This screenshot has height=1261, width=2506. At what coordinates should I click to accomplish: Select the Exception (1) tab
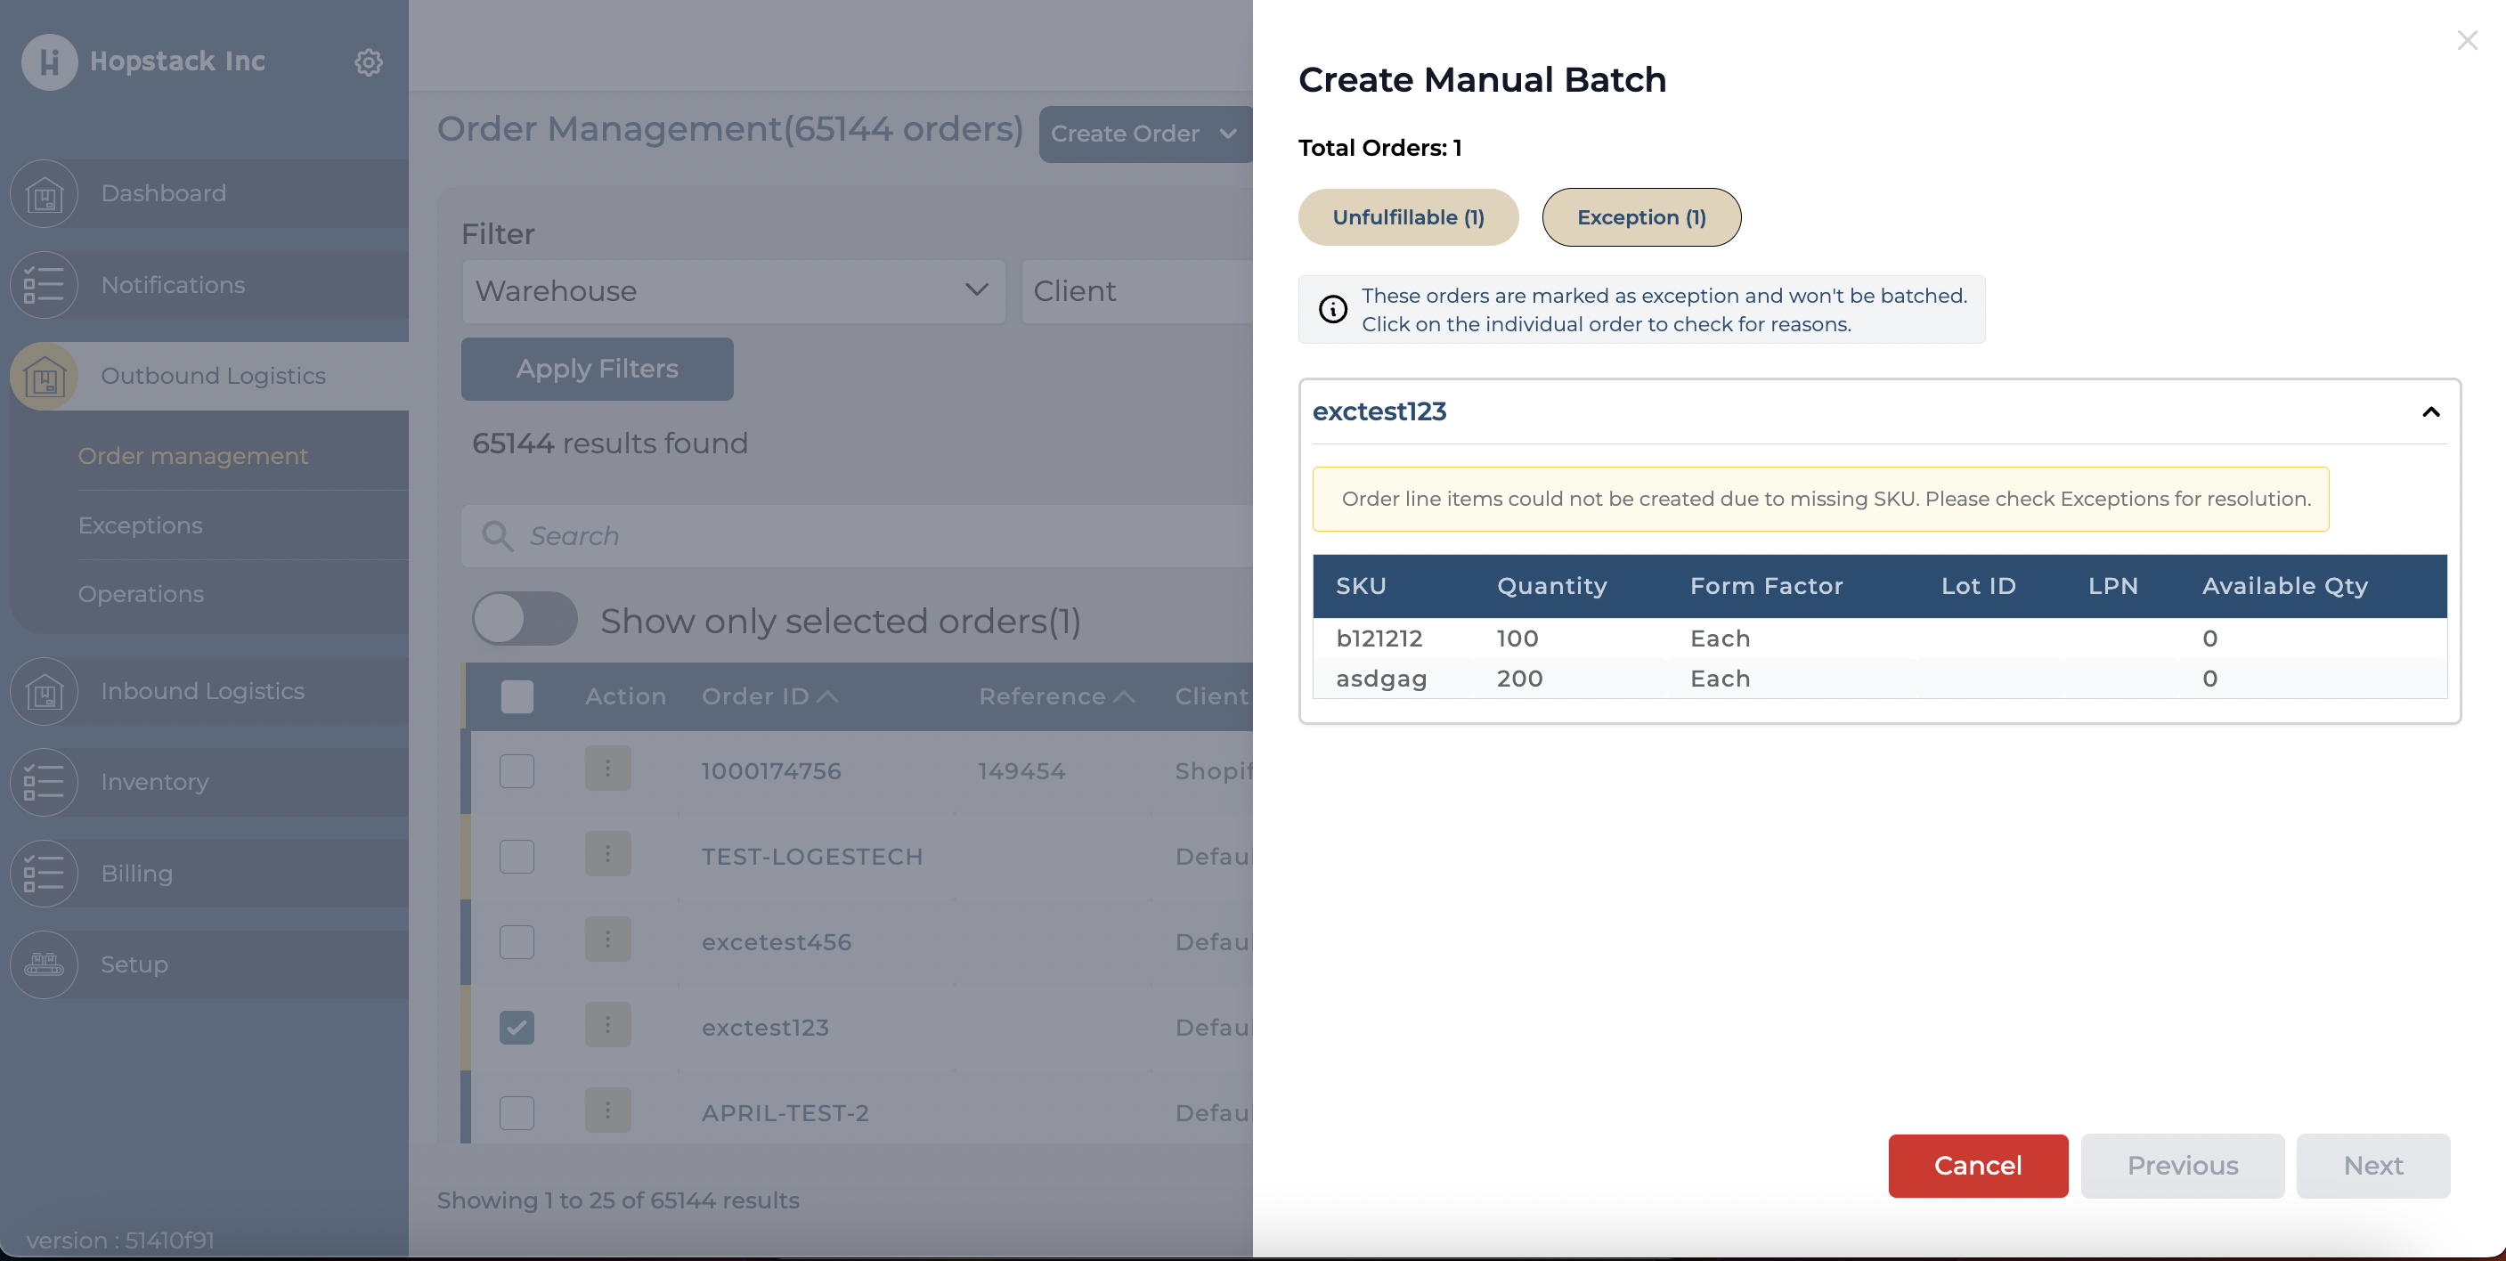point(1639,216)
